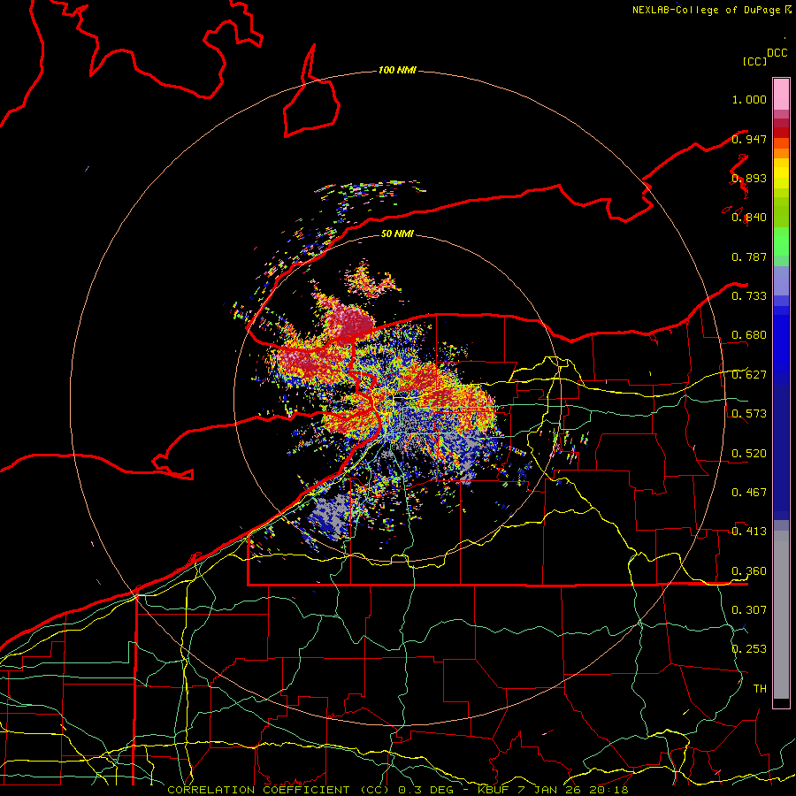Click the 0.520 color scale value
The height and width of the screenshot is (796, 796).
(x=749, y=454)
